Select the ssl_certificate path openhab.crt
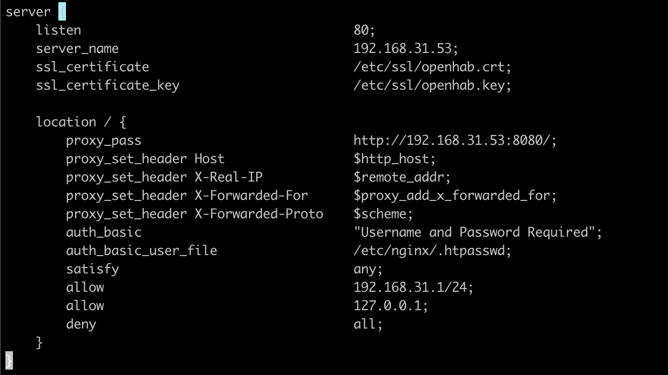This screenshot has width=668, height=375. (432, 67)
